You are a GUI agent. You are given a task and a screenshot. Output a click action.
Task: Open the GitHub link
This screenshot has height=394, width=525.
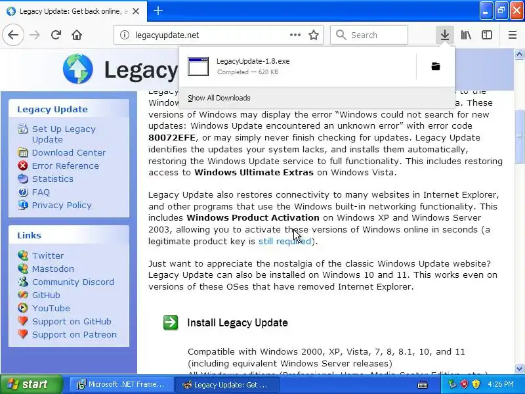click(x=46, y=295)
